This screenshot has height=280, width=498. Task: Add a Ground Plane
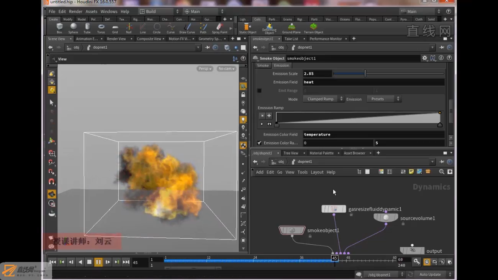point(292,28)
